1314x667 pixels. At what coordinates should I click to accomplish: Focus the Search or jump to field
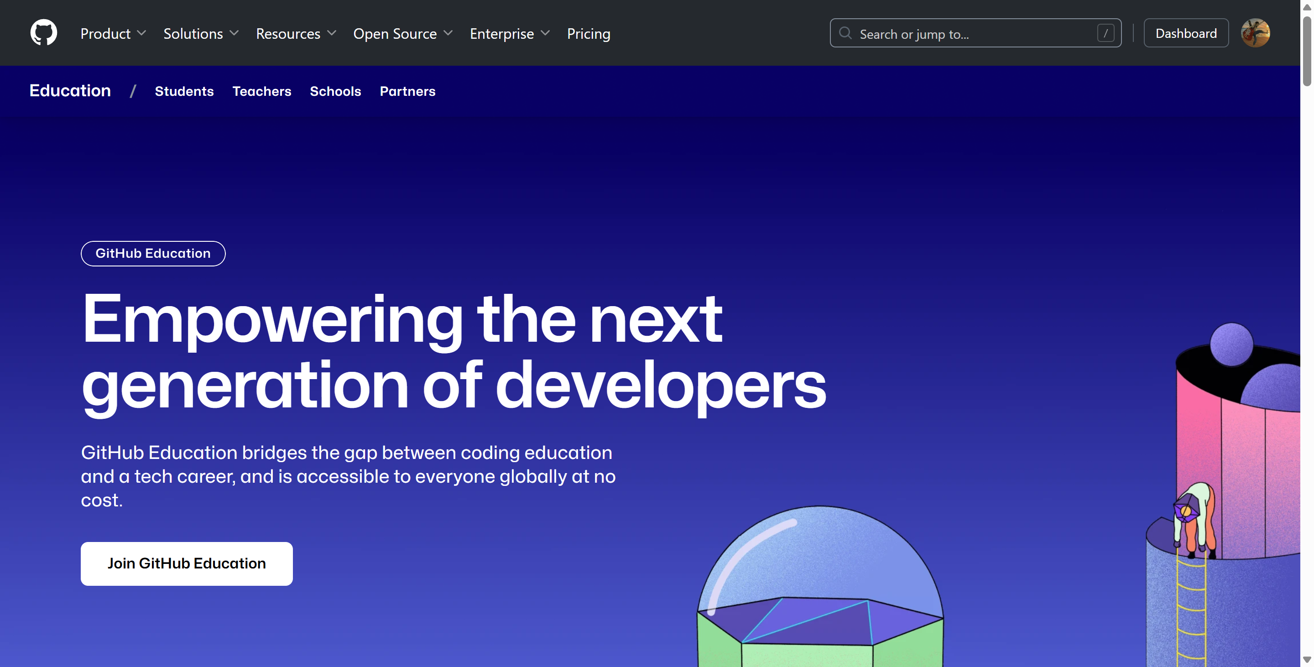(975, 33)
